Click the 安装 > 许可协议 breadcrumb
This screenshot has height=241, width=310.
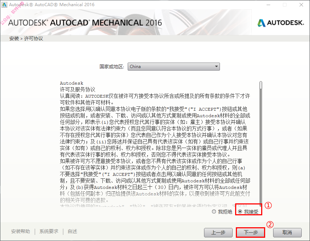pos(26,38)
